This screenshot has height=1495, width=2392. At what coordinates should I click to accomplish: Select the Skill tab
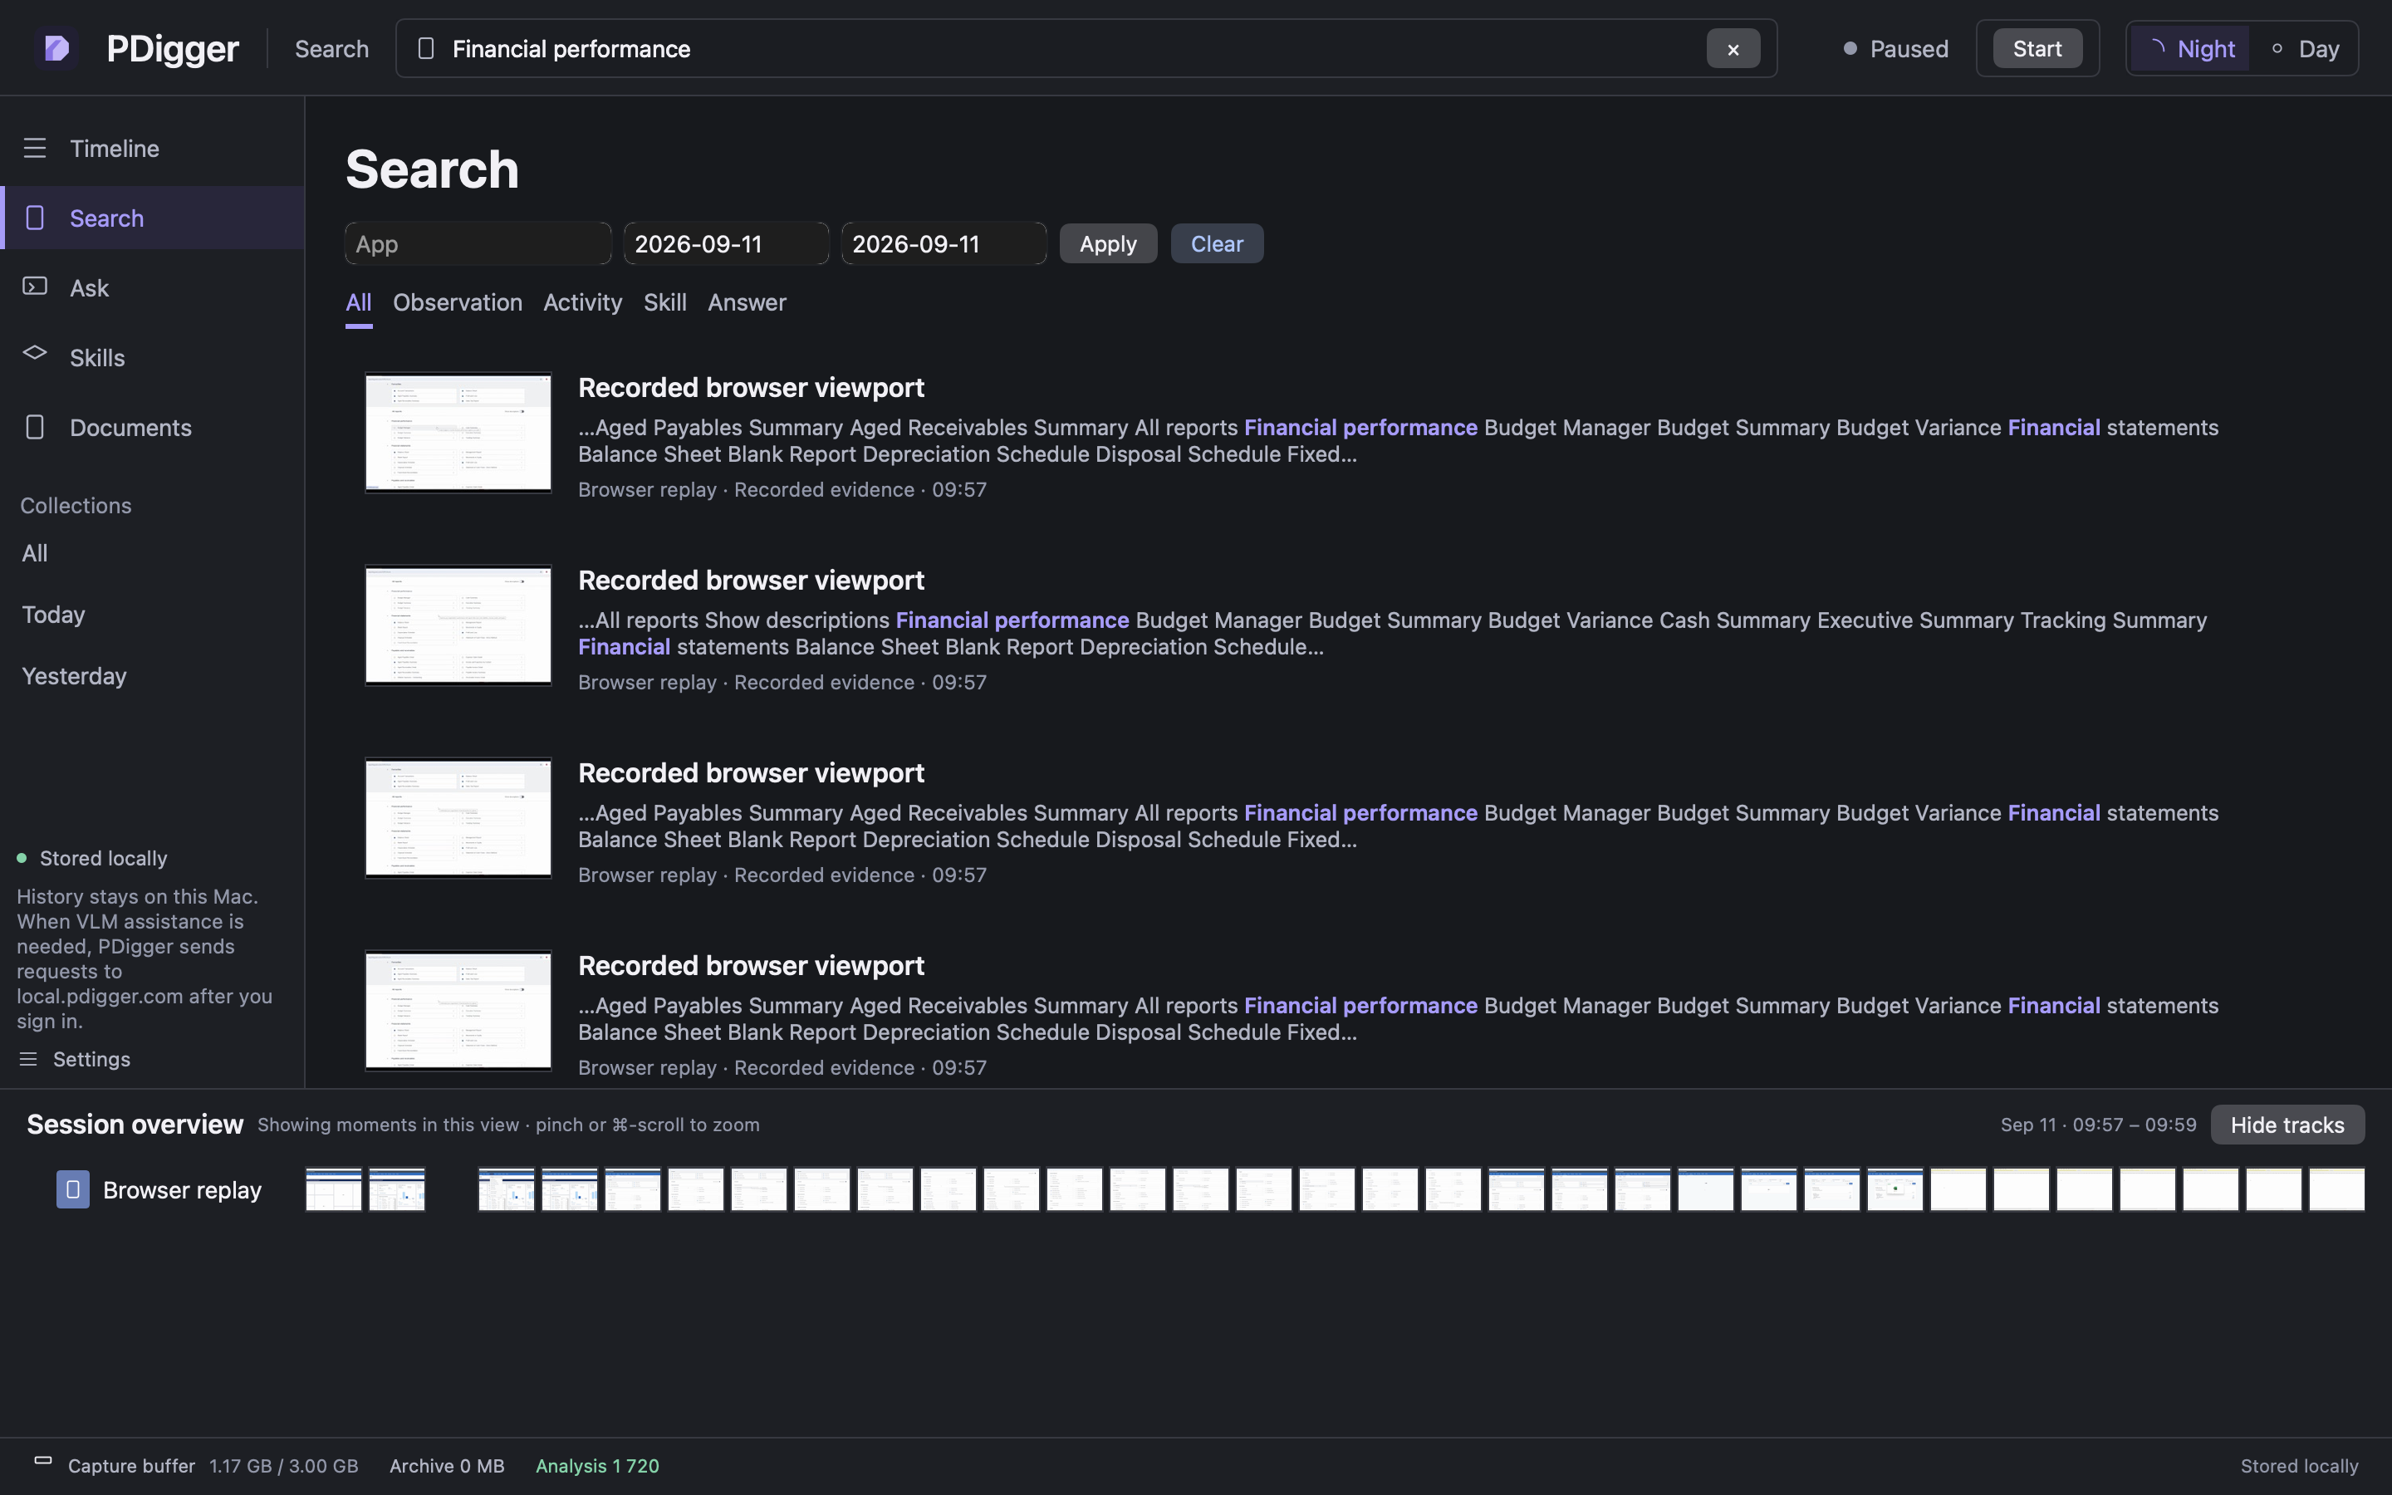[665, 302]
